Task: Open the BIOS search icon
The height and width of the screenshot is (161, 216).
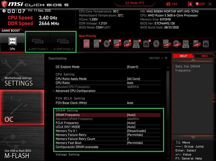Action: click(190, 4)
